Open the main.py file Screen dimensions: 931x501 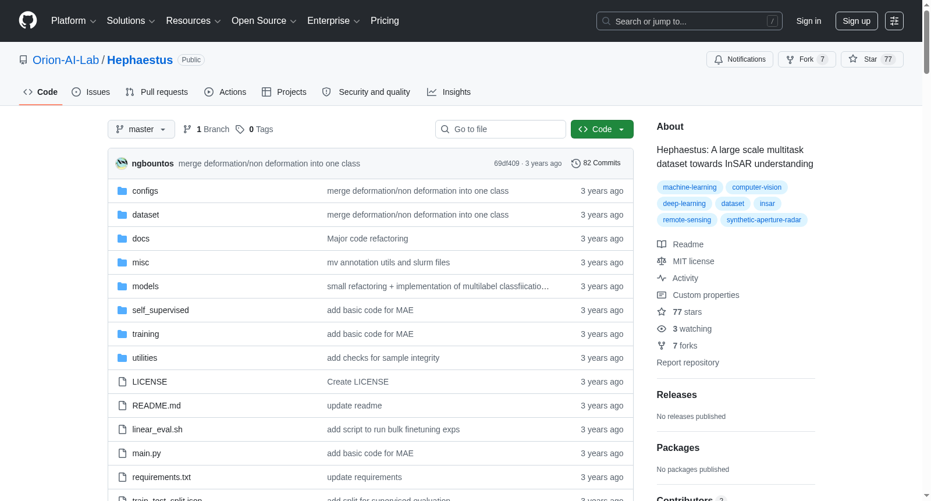click(147, 453)
